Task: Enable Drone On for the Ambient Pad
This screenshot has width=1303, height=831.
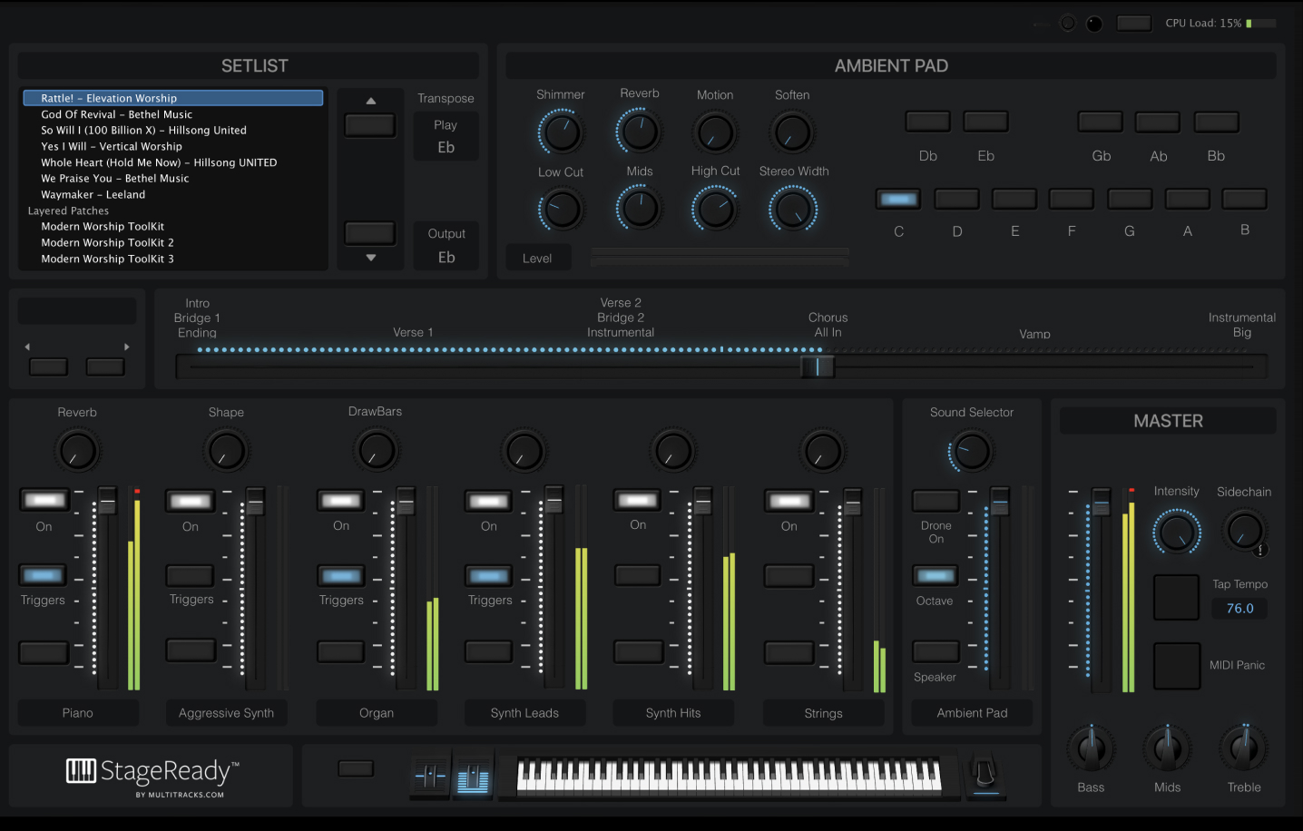Action: point(935,500)
